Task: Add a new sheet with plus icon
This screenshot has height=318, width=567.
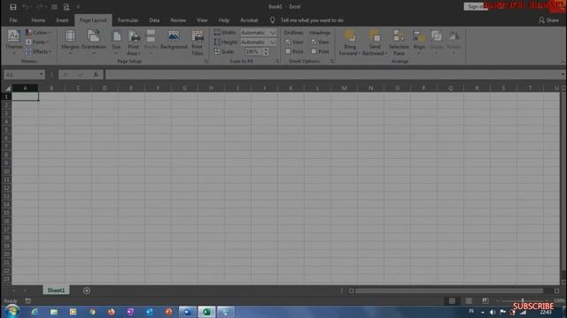Action: tap(87, 291)
